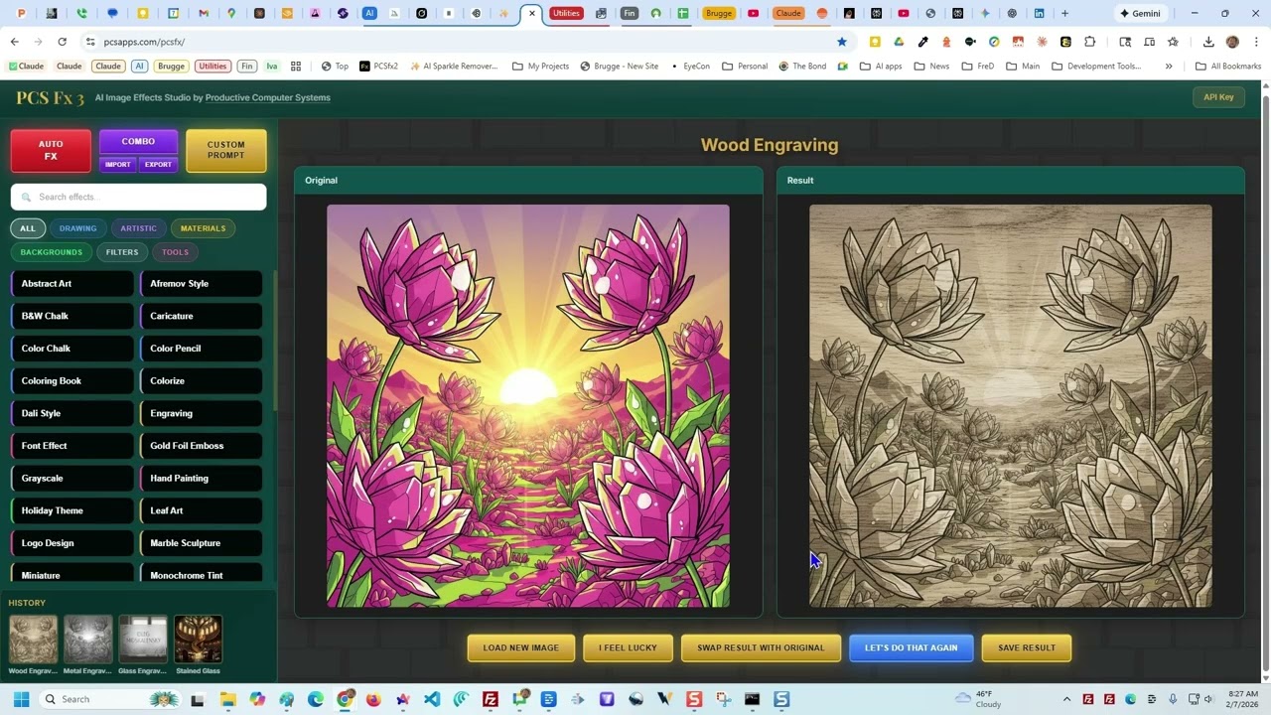
Task: Open the AI apps bookmark folder
Action: click(881, 67)
